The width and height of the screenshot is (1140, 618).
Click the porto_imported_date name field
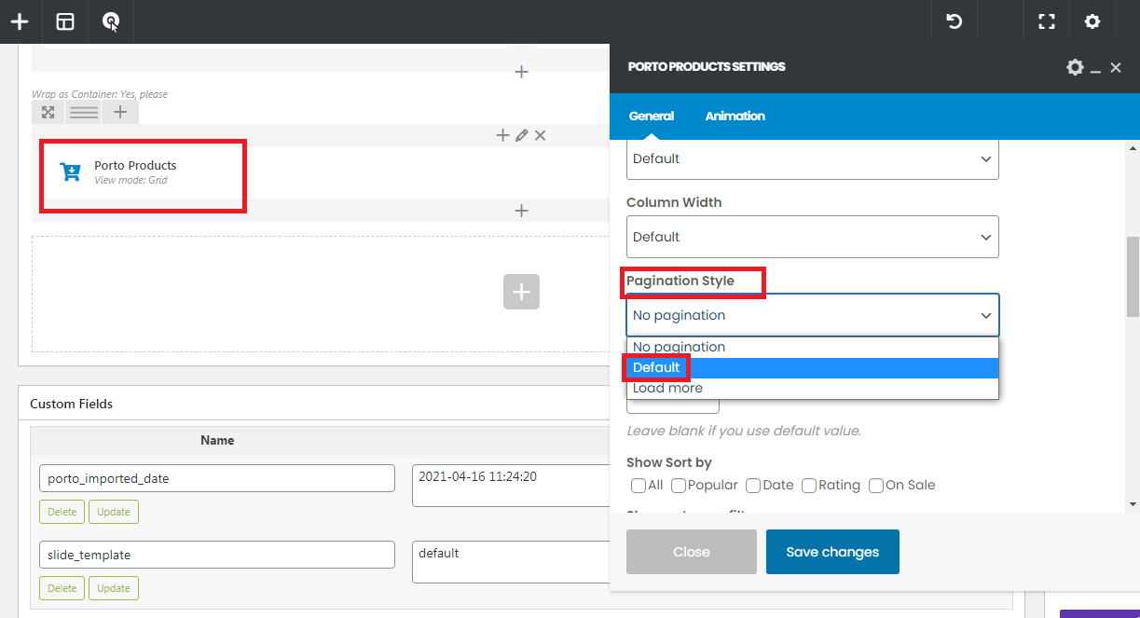tap(217, 478)
